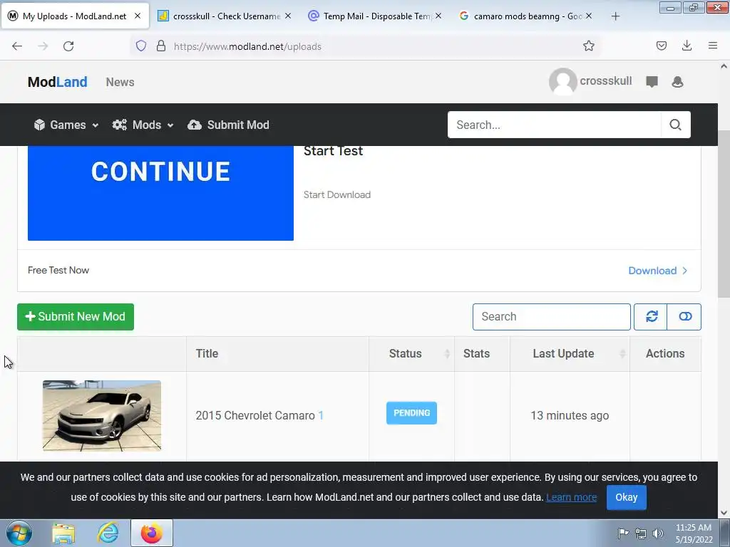Close the camaro mods beamng tab
The height and width of the screenshot is (547, 730).
tap(588, 16)
